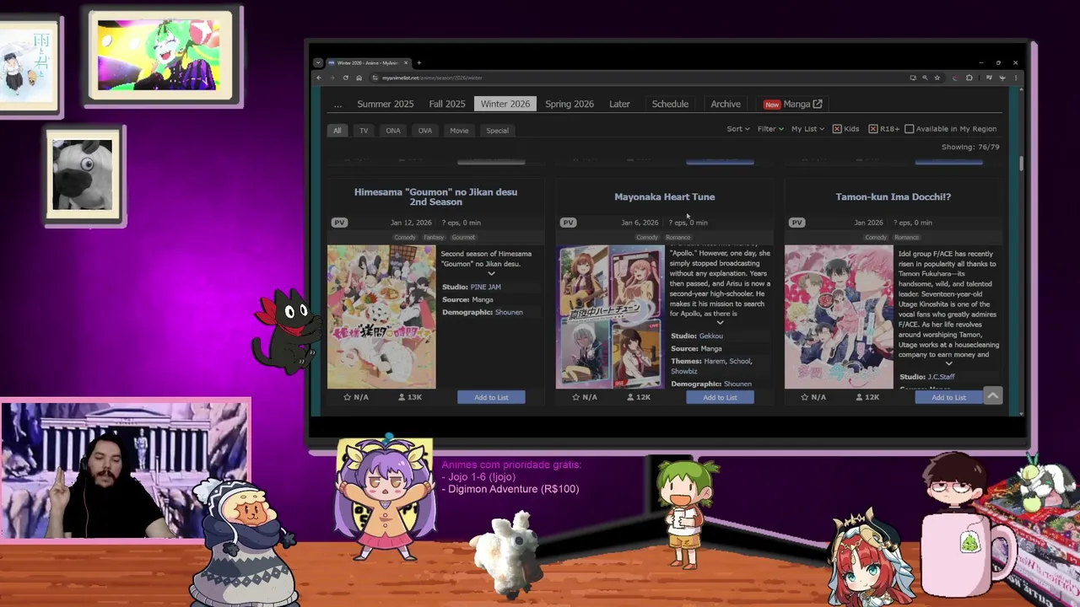Screen dimensions: 1080x607
Task: Open the Archive page
Action: click(x=726, y=104)
